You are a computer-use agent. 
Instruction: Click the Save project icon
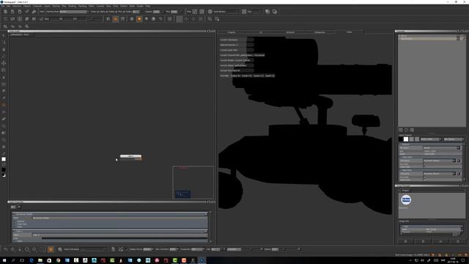pos(20,12)
